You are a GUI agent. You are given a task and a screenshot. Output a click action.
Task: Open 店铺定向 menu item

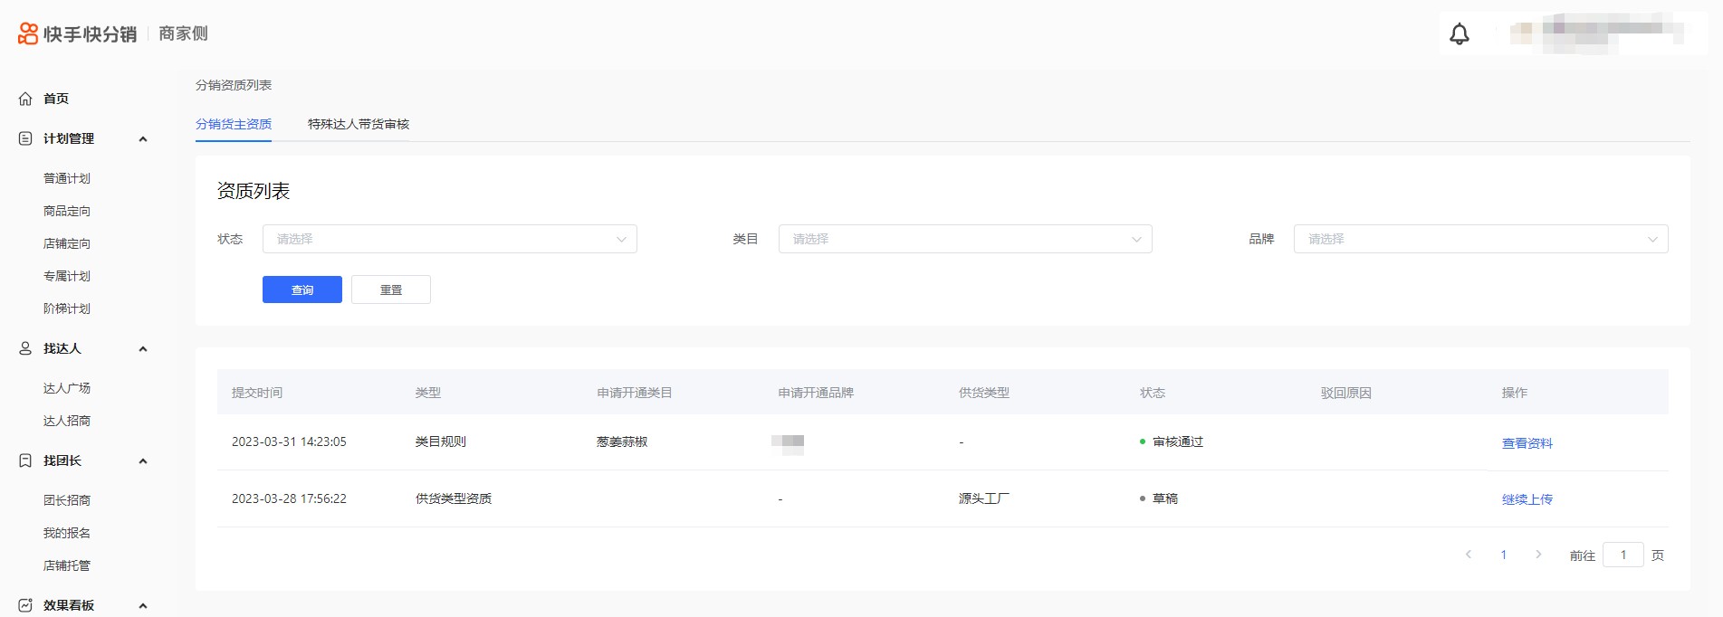pos(67,243)
